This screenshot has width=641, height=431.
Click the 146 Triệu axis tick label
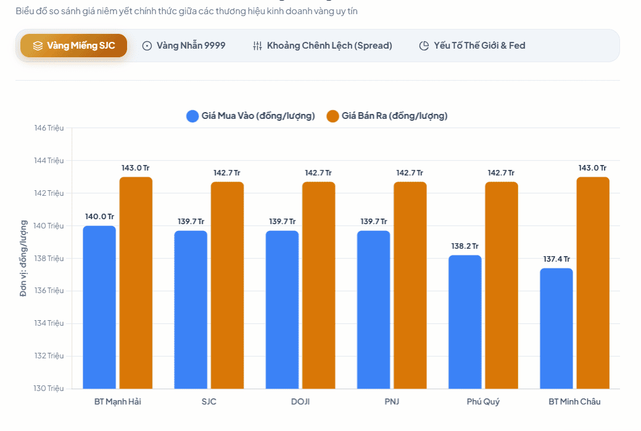[49, 128]
